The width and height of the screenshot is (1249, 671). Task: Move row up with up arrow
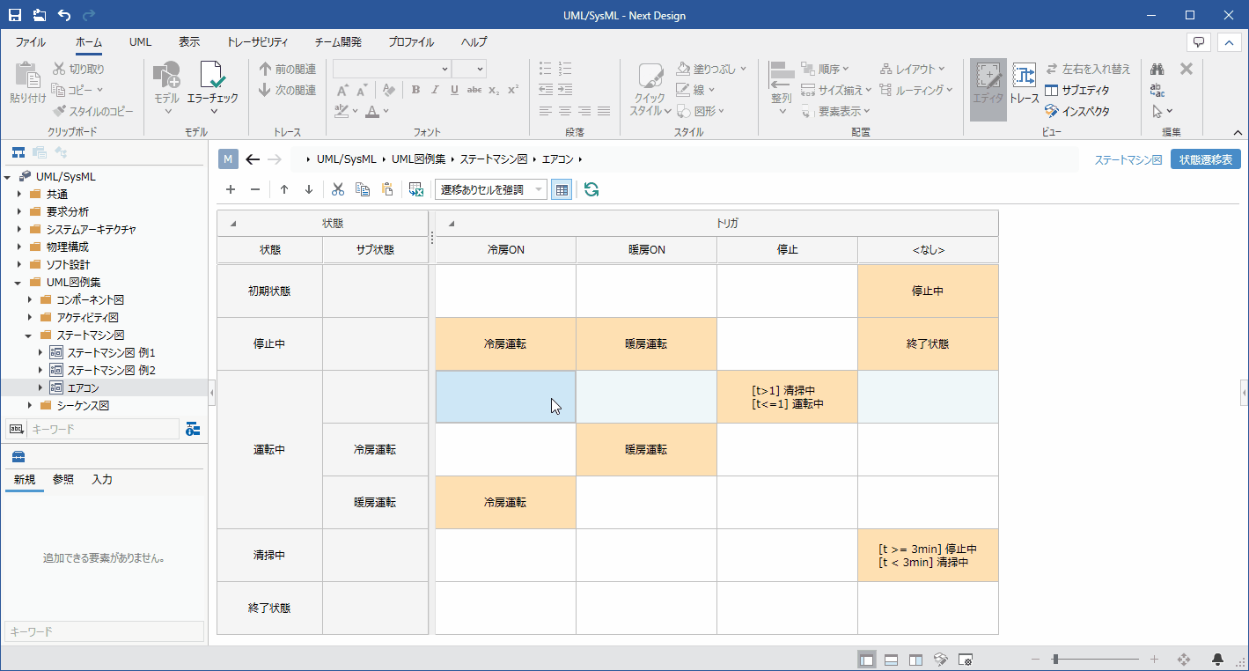click(284, 189)
